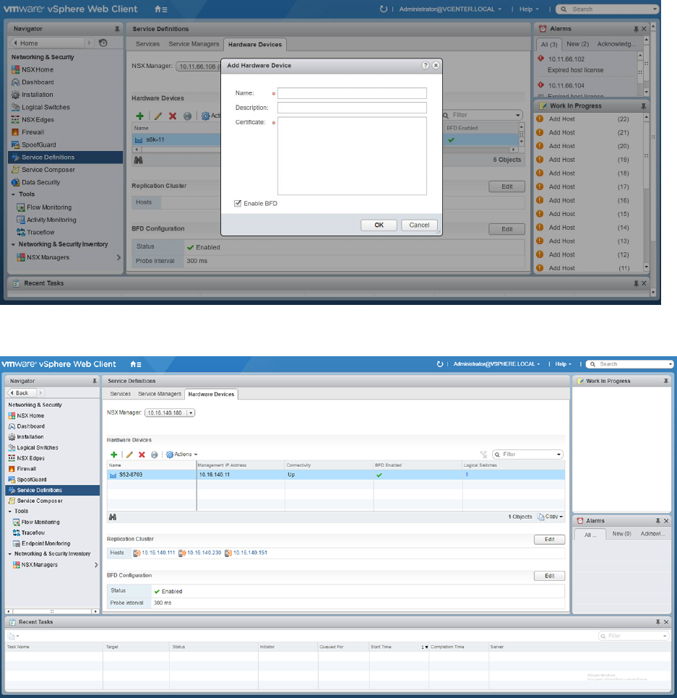Pin the Navigator panel in VSPHERE.LOCAL client
The image size is (677, 698).
point(95,381)
